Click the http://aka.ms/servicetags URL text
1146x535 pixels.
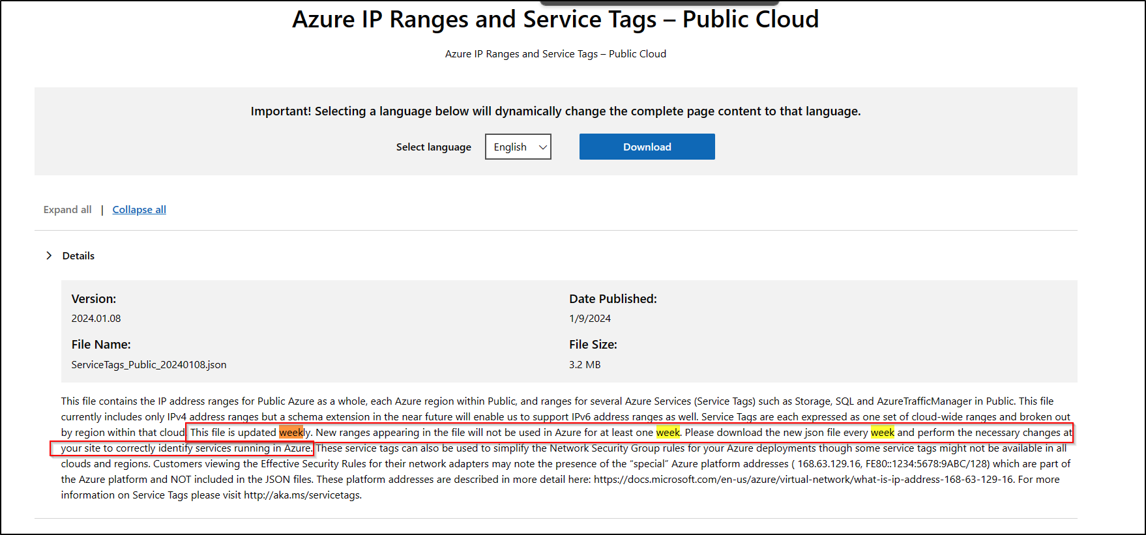(301, 495)
